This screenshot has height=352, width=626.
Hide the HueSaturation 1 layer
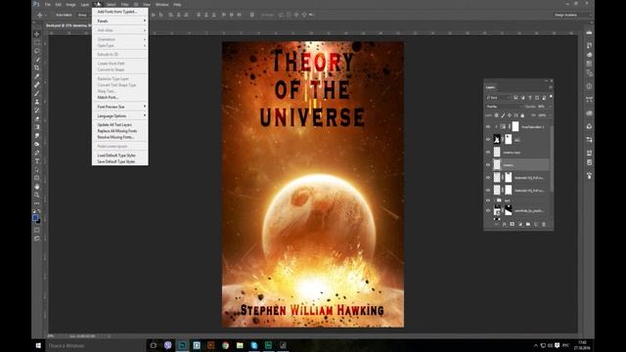click(488, 127)
